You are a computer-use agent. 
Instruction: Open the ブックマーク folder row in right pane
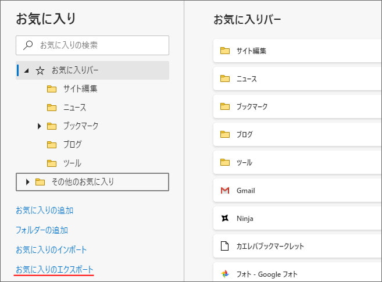coord(298,106)
